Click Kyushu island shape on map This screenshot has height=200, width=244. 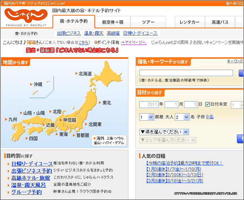[x=17, y=131]
